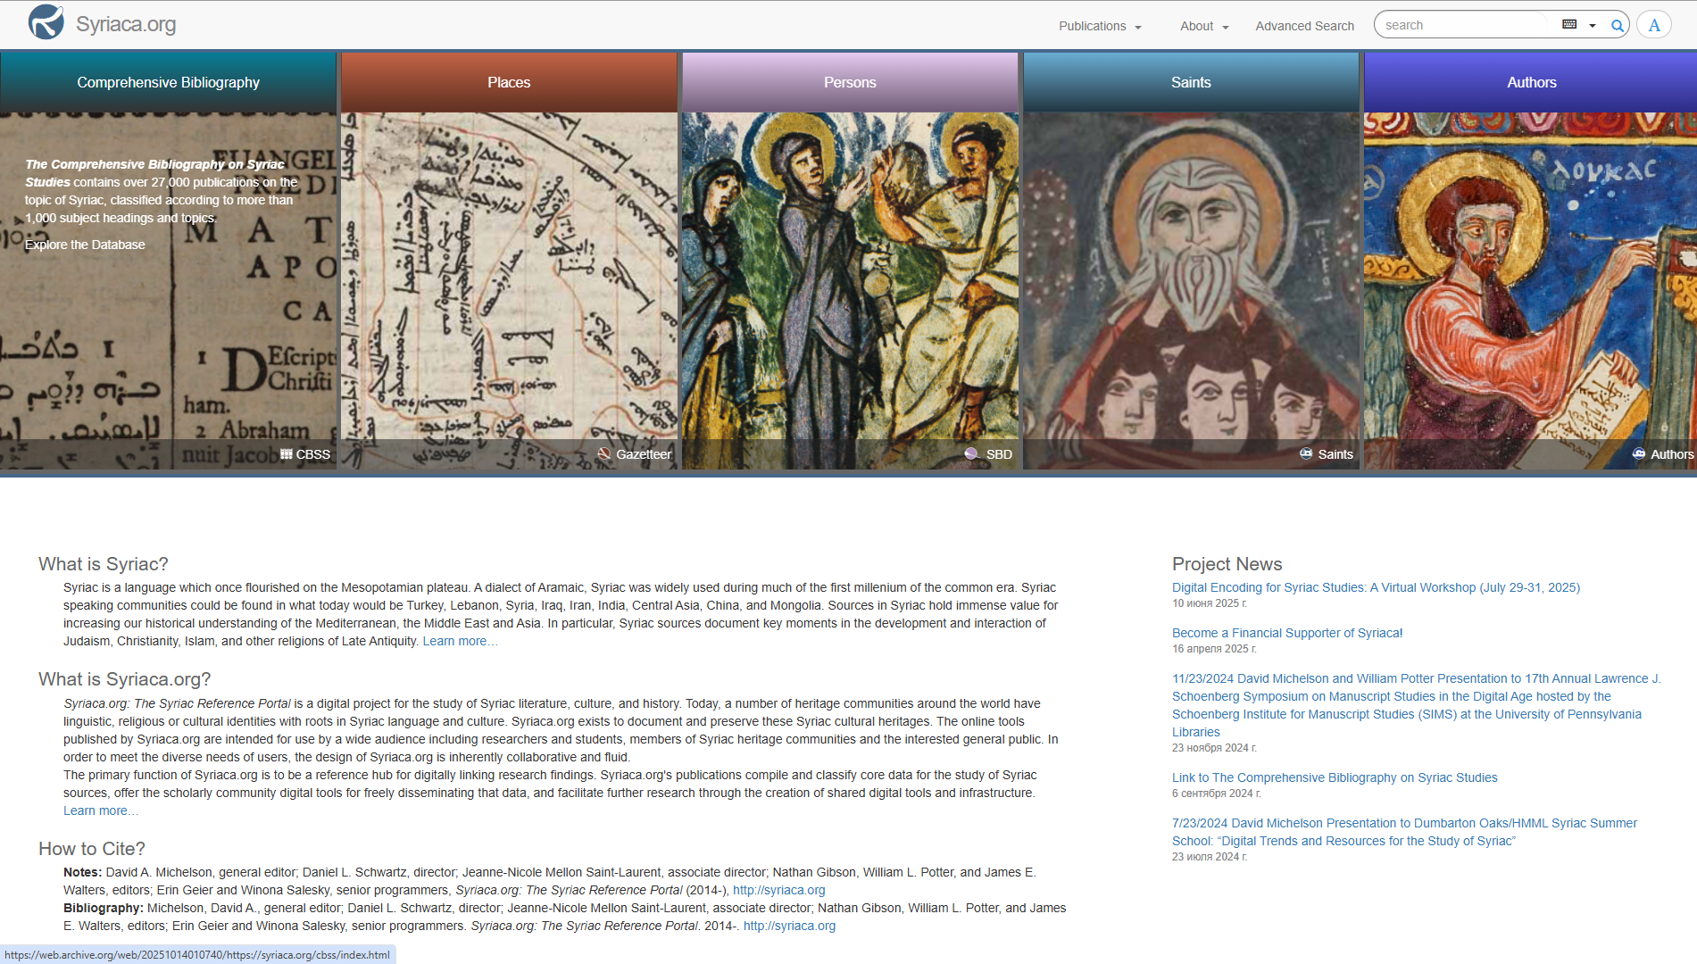This screenshot has width=1697, height=964.
Task: Open the Comprehensive Bibliography tab header
Action: [168, 82]
